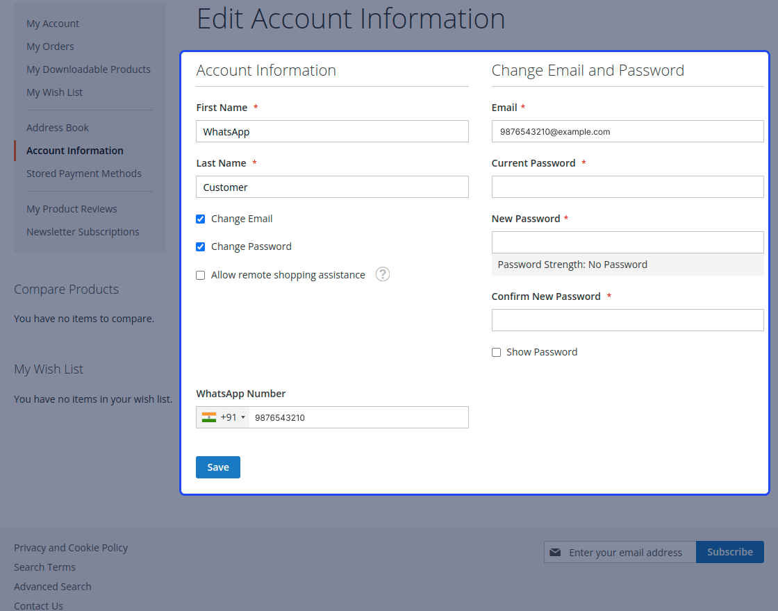Enable Allow remote shopping assistance

(201, 275)
